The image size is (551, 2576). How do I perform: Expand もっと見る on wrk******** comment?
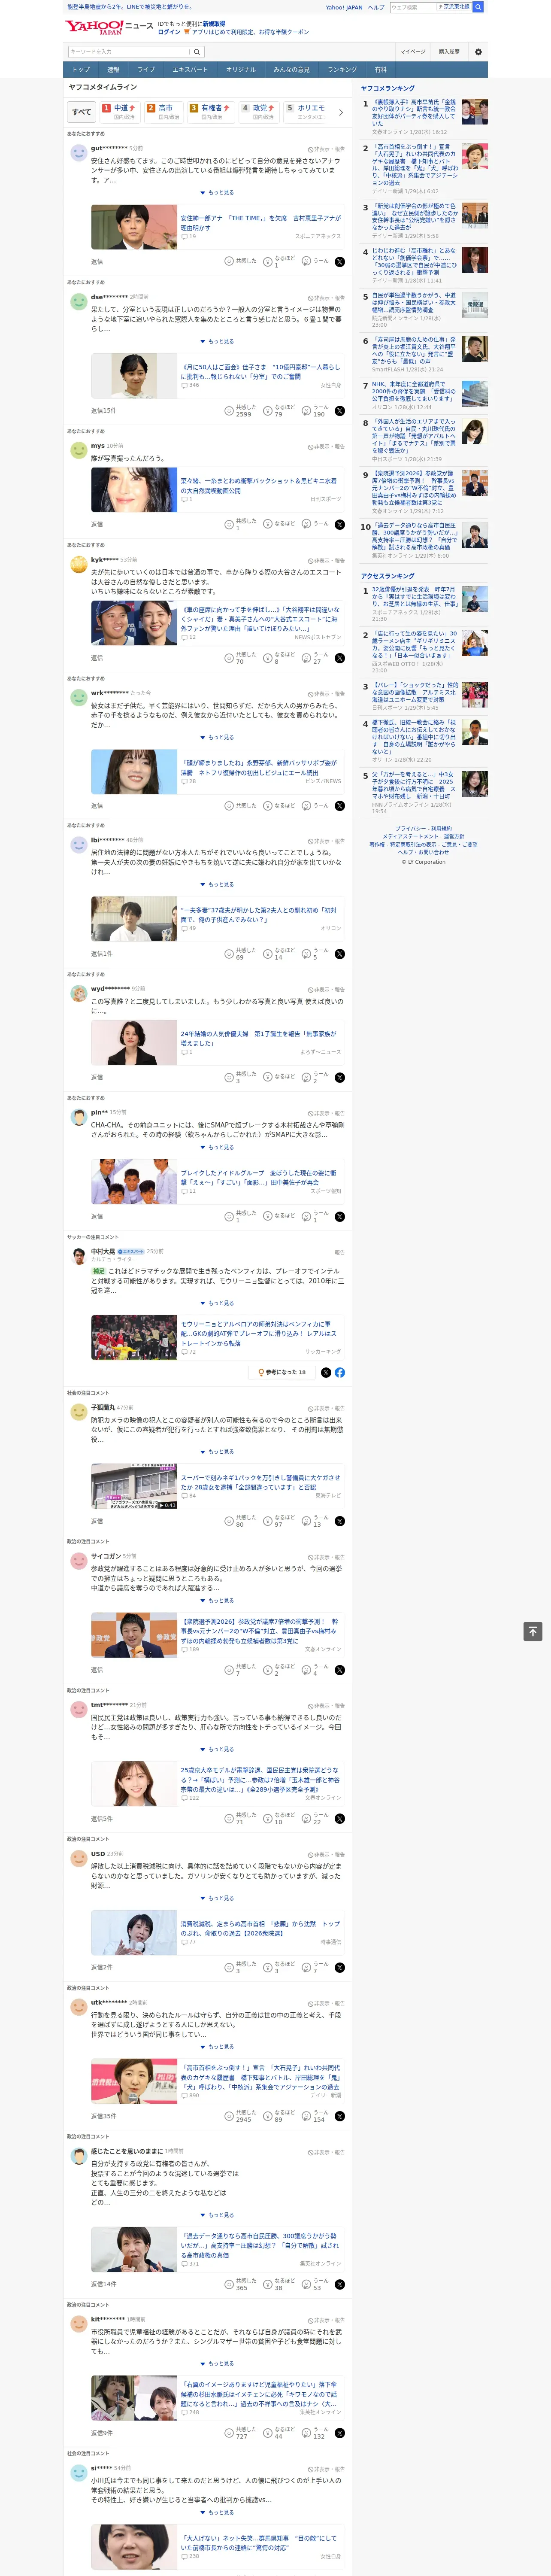point(217,737)
